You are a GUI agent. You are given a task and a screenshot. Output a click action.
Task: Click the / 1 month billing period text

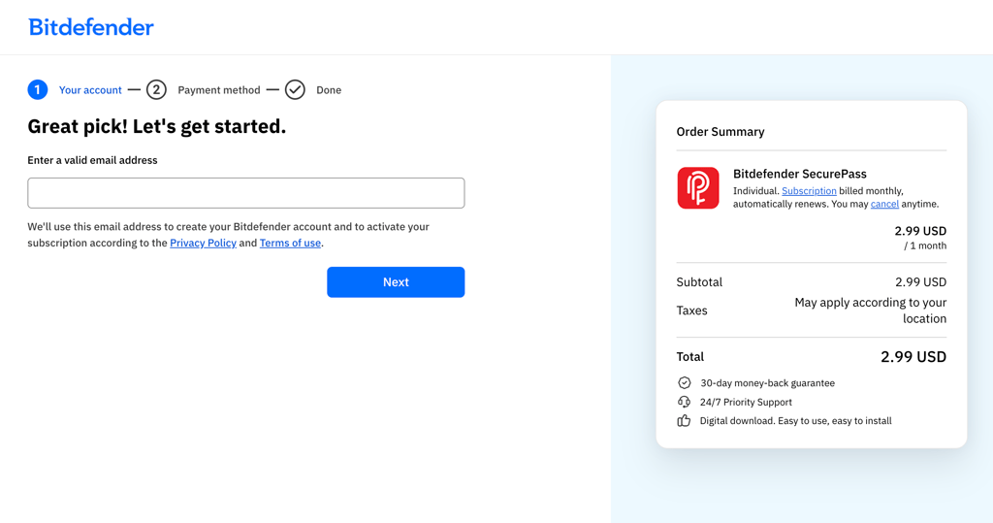[925, 245]
